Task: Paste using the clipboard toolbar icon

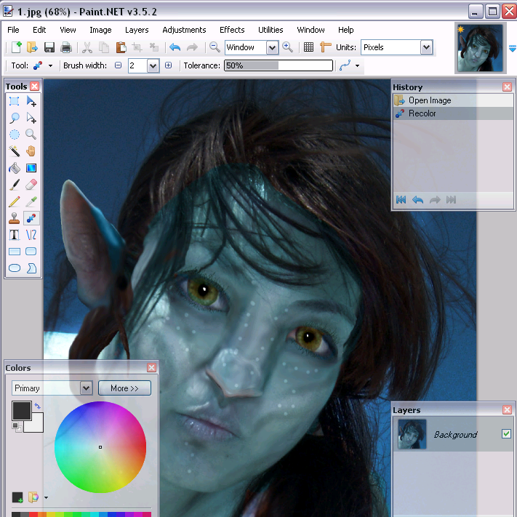Action: click(121, 47)
